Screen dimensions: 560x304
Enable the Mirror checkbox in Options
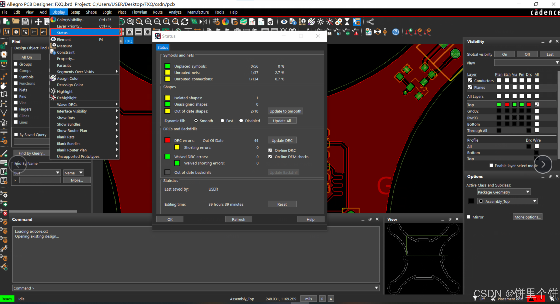[469, 217]
